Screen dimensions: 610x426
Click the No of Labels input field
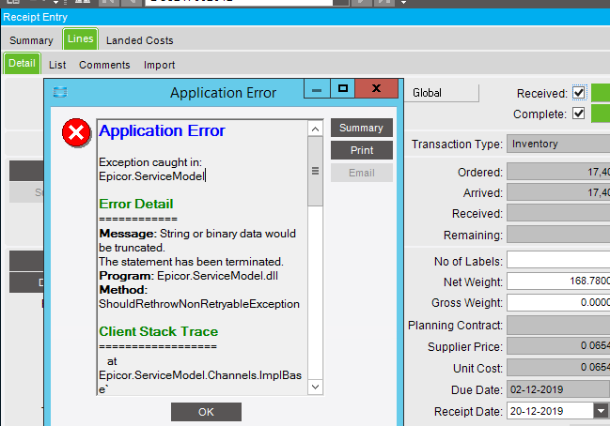pyautogui.click(x=558, y=260)
